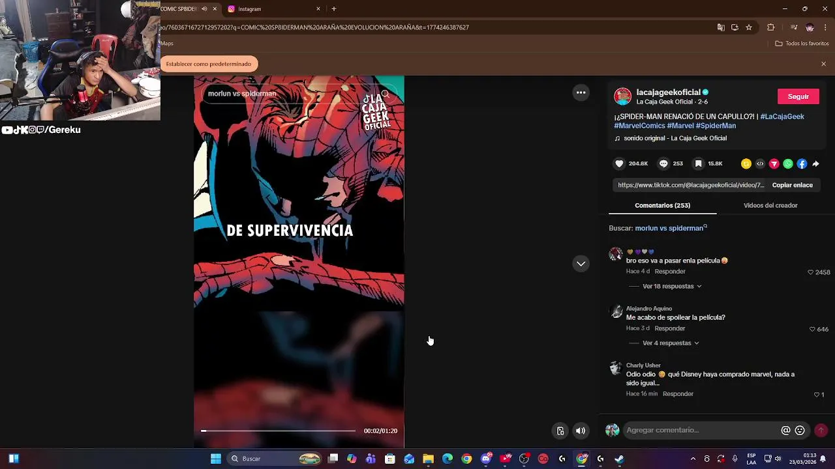835x469 pixels.
Task: Reply to 'bro eso va a pasar' comment
Action: tap(670, 272)
